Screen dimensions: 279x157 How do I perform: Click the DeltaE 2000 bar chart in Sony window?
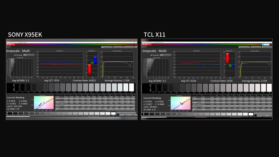point(22,67)
